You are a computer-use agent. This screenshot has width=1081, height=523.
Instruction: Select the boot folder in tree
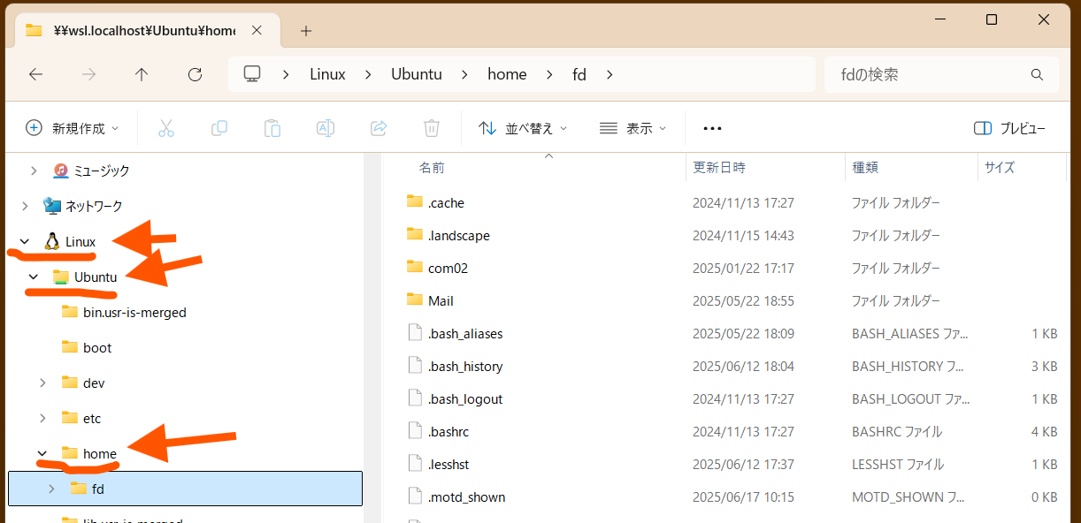click(97, 347)
